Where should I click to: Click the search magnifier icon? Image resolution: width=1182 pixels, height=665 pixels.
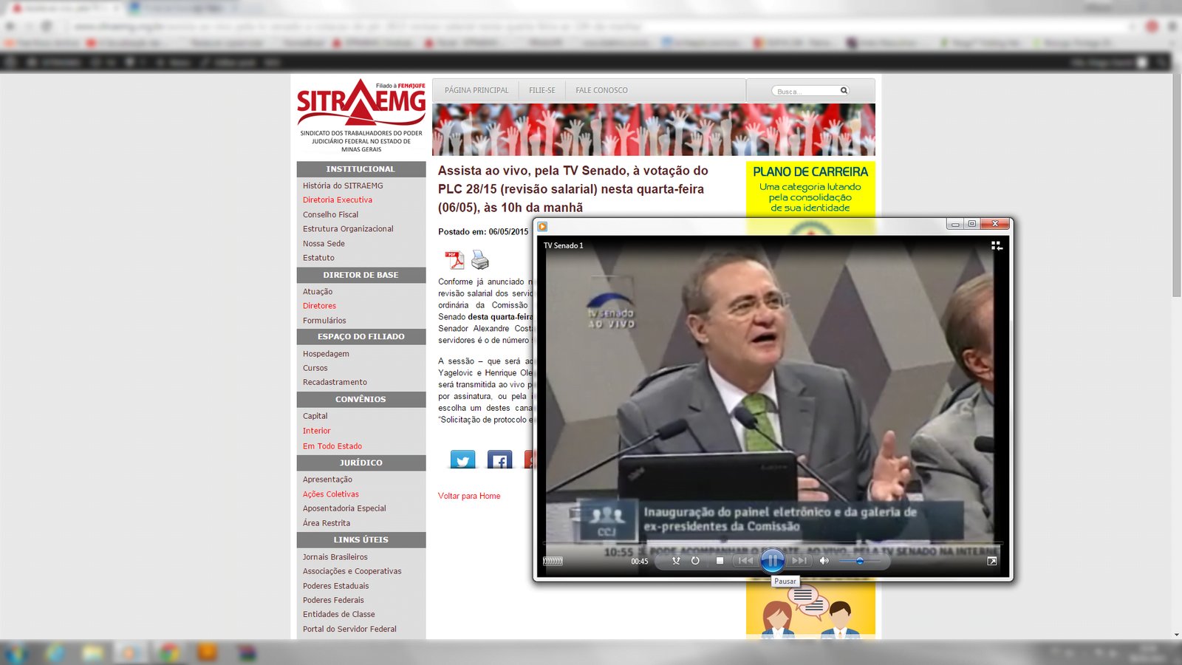point(844,90)
